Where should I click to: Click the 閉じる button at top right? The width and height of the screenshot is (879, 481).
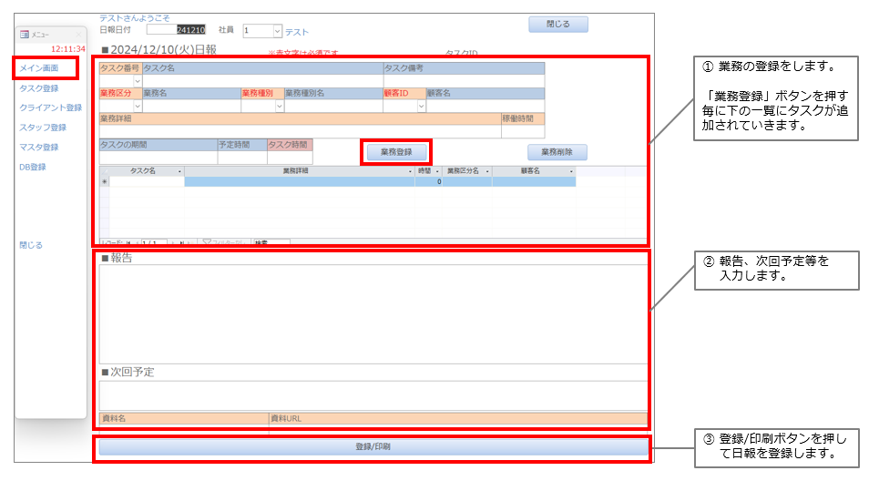tap(557, 25)
